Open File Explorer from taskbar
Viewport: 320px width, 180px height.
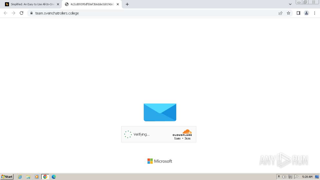(28, 177)
